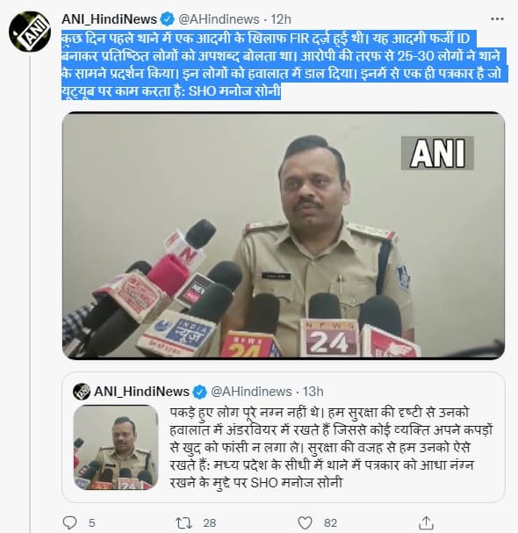Click the highlighted Hindi tweet text
Viewport: 518px width, 533px height.
[x=284, y=65]
